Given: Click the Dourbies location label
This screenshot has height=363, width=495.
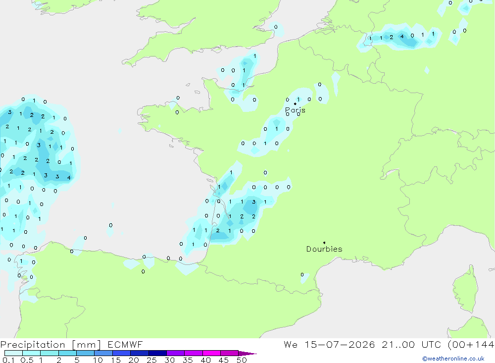Looking at the screenshot, I should (x=324, y=249).
